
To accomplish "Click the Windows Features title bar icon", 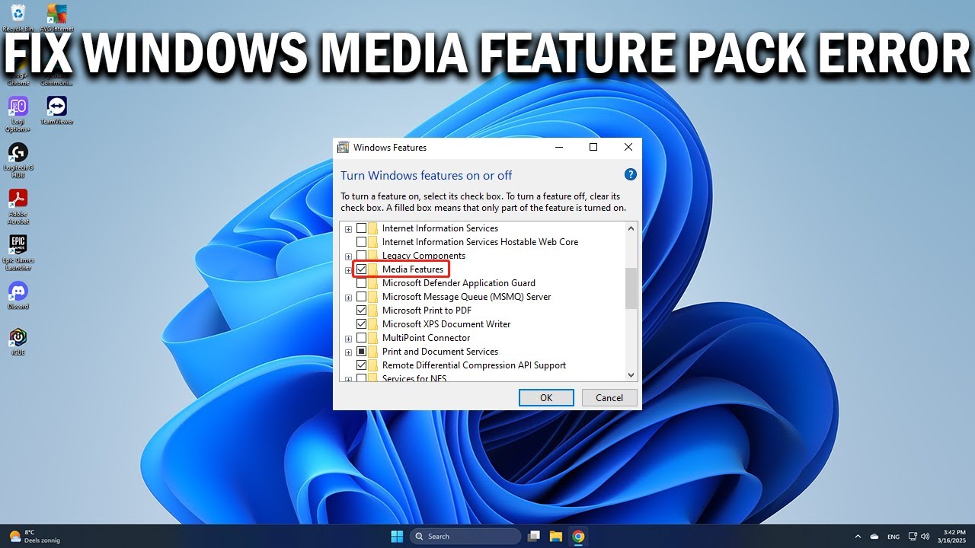I will pyautogui.click(x=344, y=147).
